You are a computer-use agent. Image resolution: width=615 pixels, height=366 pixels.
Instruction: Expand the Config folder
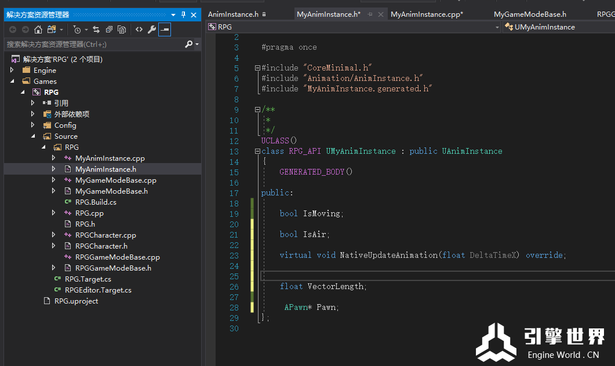pos(33,125)
